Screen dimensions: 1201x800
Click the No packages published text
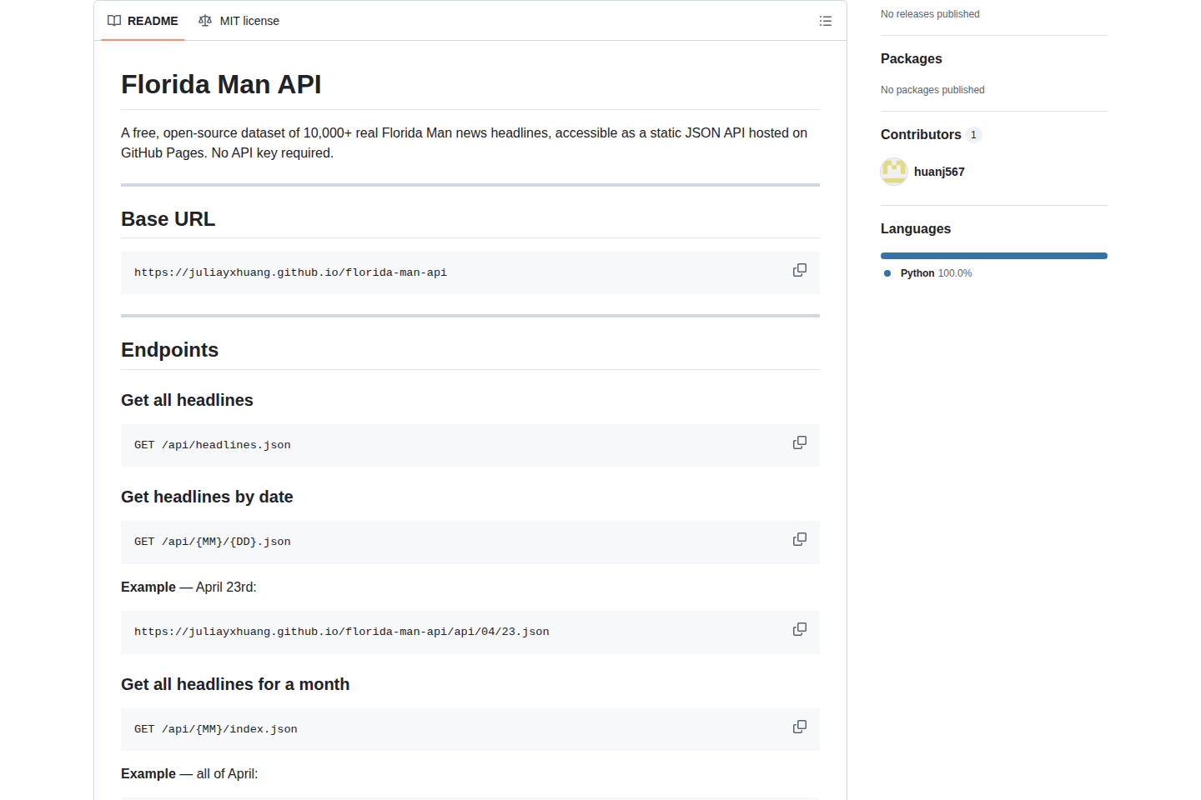(932, 90)
